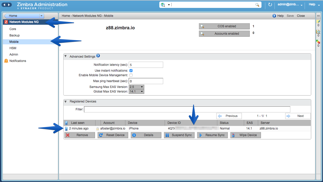Click the Notifications warning icon

point(6,61)
